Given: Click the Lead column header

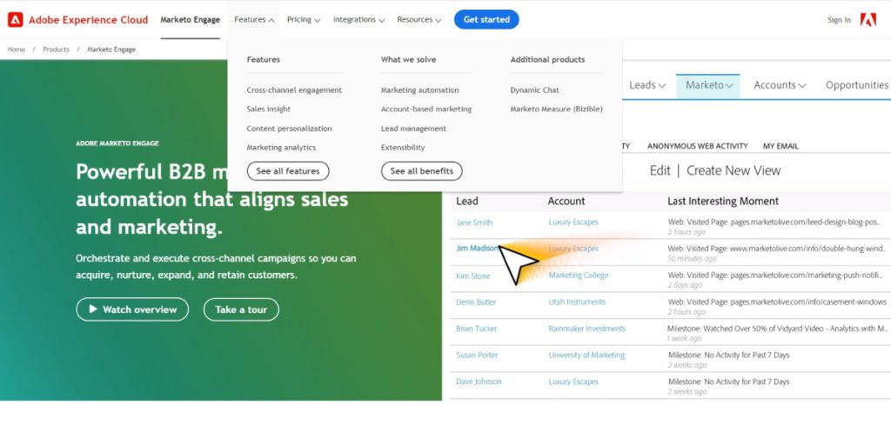Looking at the screenshot, I should 467,201.
